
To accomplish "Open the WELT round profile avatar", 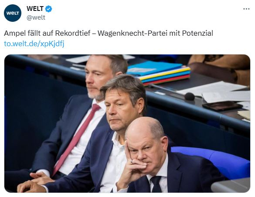I will tap(13, 13).
